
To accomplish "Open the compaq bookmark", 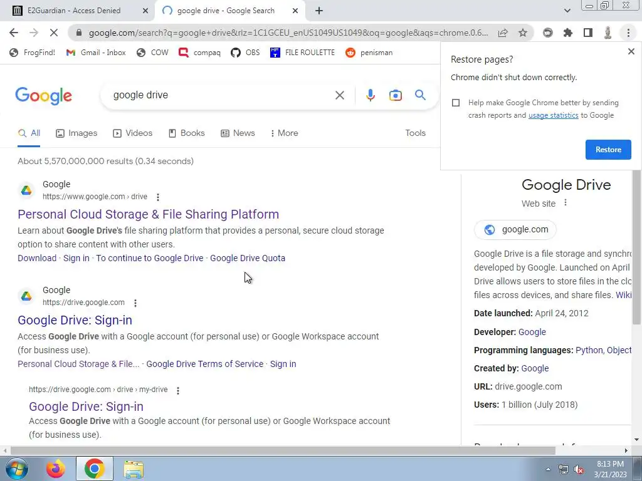I will [x=199, y=53].
